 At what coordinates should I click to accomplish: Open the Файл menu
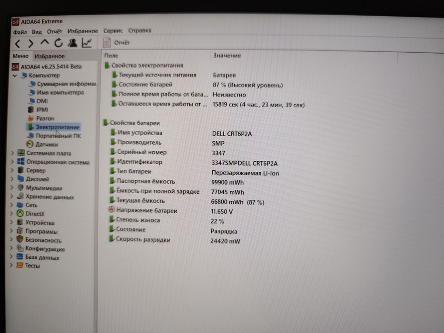(20, 32)
